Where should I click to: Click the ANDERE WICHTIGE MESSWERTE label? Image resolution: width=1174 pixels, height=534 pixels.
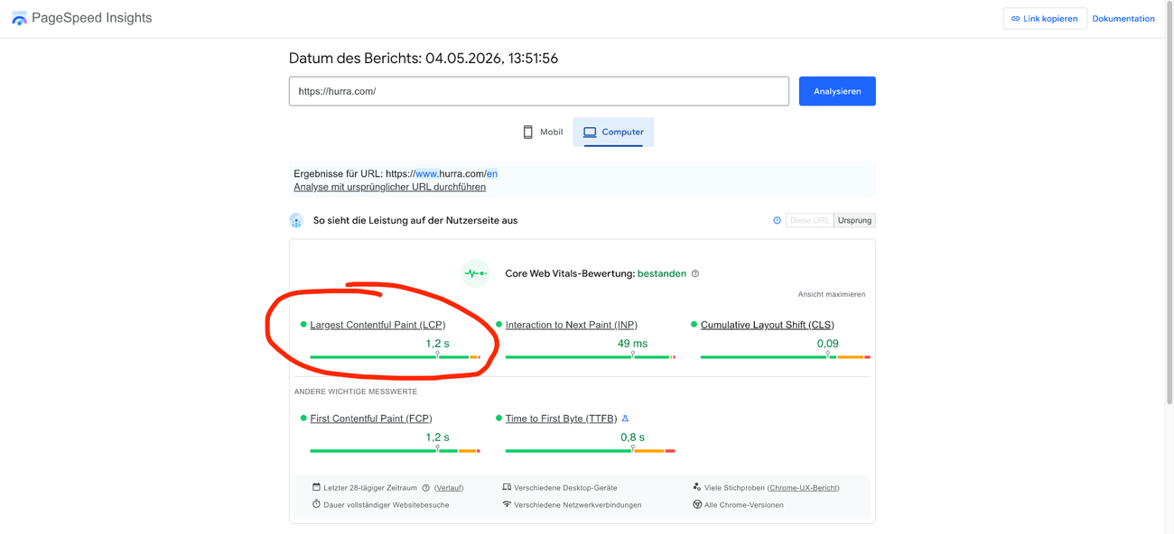[x=356, y=391]
